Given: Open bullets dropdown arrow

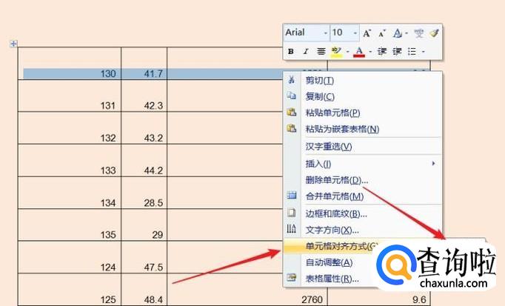Looking at the screenshot, I should pos(424,52).
